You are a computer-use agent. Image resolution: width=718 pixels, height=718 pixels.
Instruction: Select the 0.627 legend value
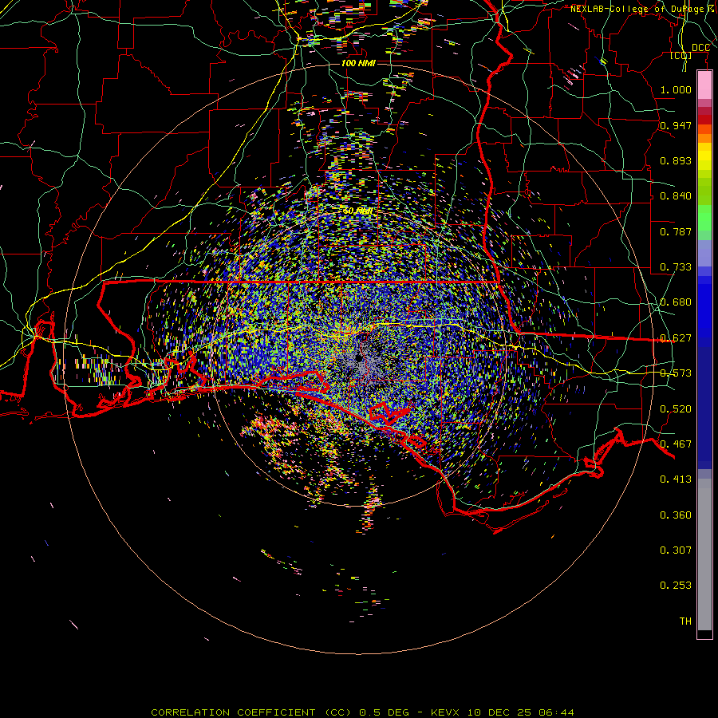point(676,338)
